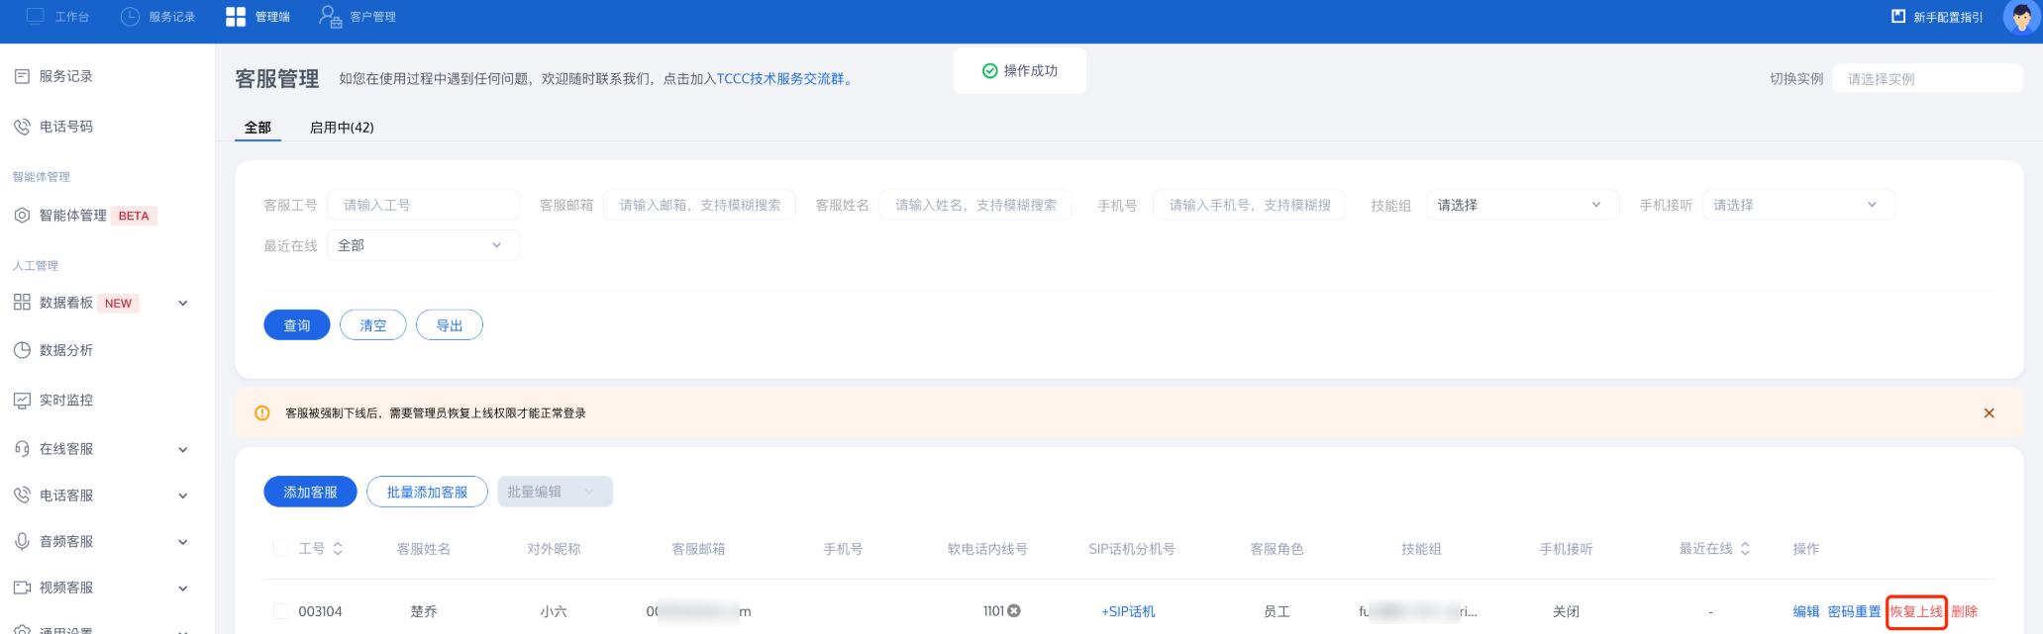Open the 批量编辑 dropdown
The width and height of the screenshot is (2043, 634).
coord(555,492)
